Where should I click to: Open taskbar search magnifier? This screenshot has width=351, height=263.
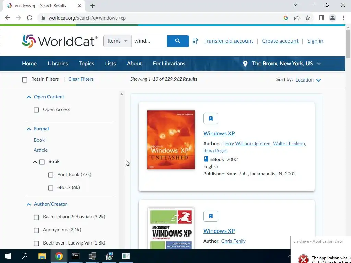(x=25, y=256)
